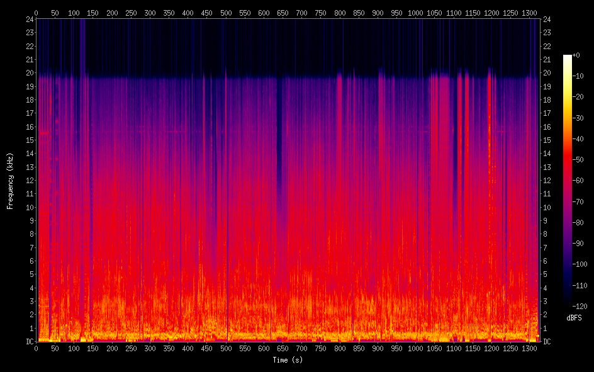Select the DC label on left frequency axis
Screen dimensions: 594x372
tap(29, 342)
